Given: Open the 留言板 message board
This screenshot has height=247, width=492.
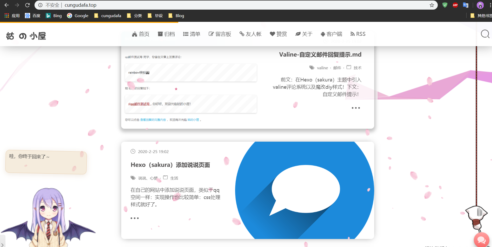Looking at the screenshot, I should click(220, 34).
